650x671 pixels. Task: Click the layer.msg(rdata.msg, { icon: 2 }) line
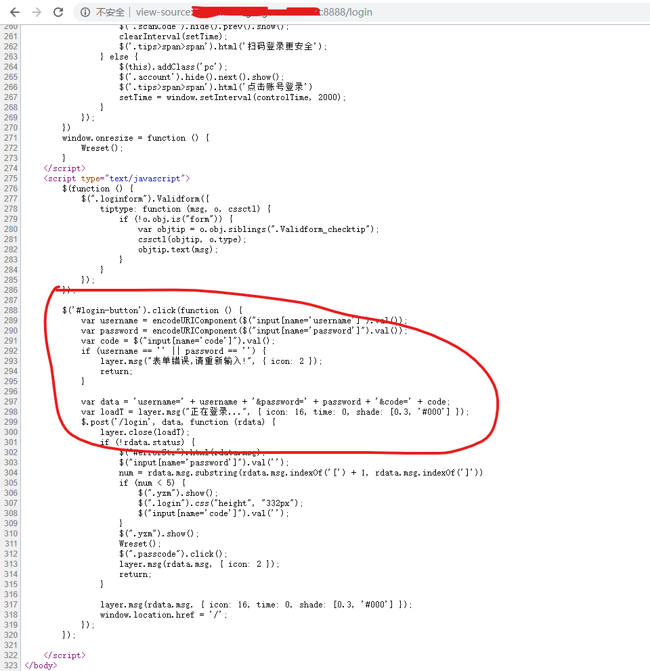[199, 564]
